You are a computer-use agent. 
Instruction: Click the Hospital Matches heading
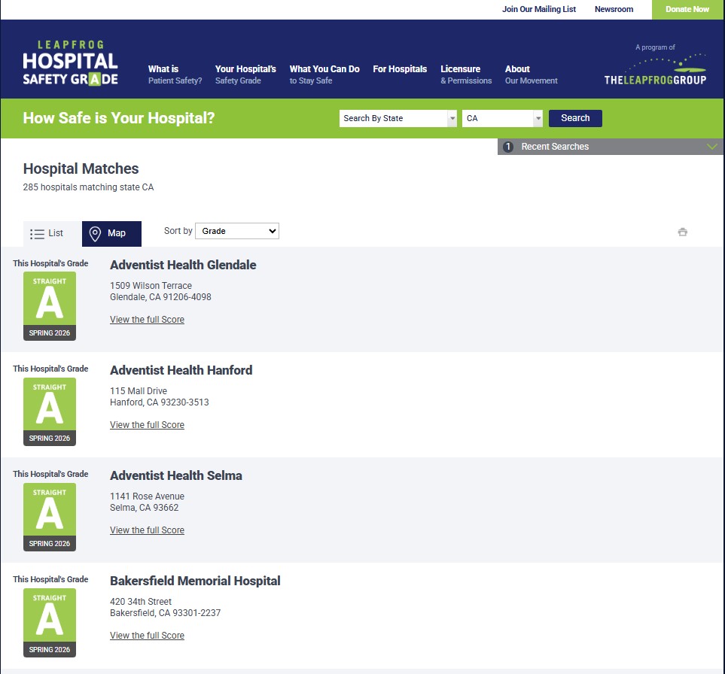(81, 168)
